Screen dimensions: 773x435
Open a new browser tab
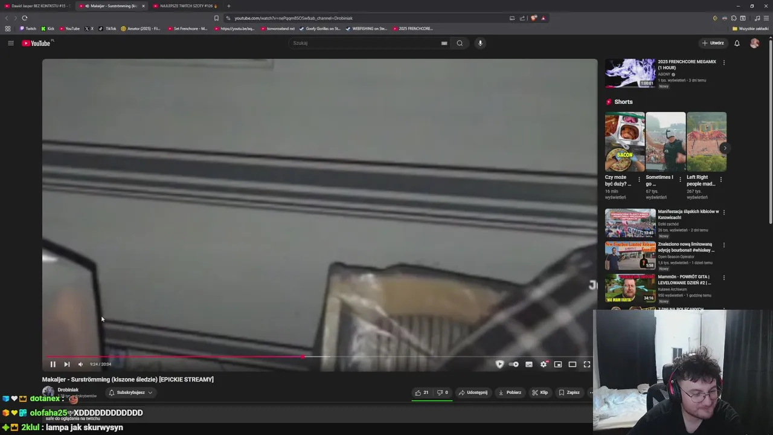(x=228, y=6)
